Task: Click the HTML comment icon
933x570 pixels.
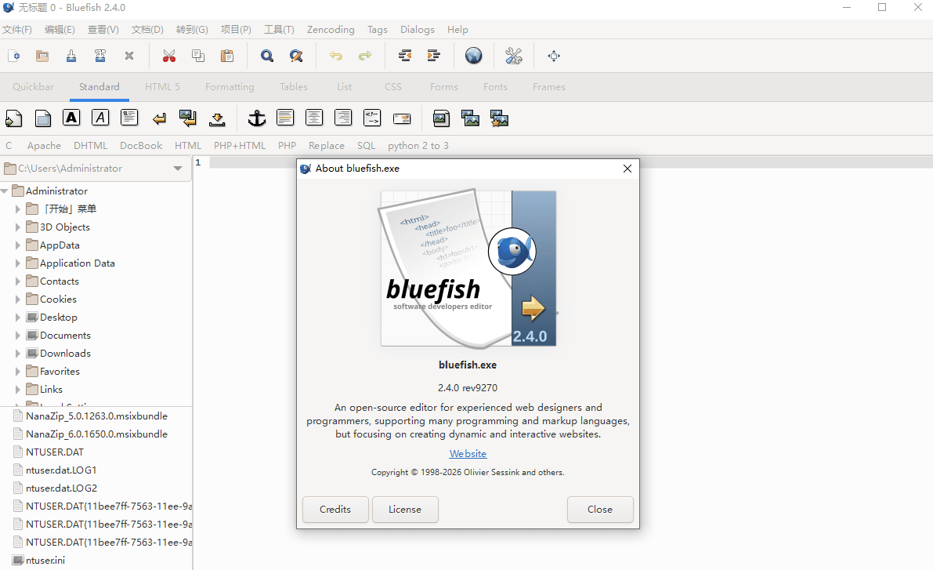Action: coord(371,118)
